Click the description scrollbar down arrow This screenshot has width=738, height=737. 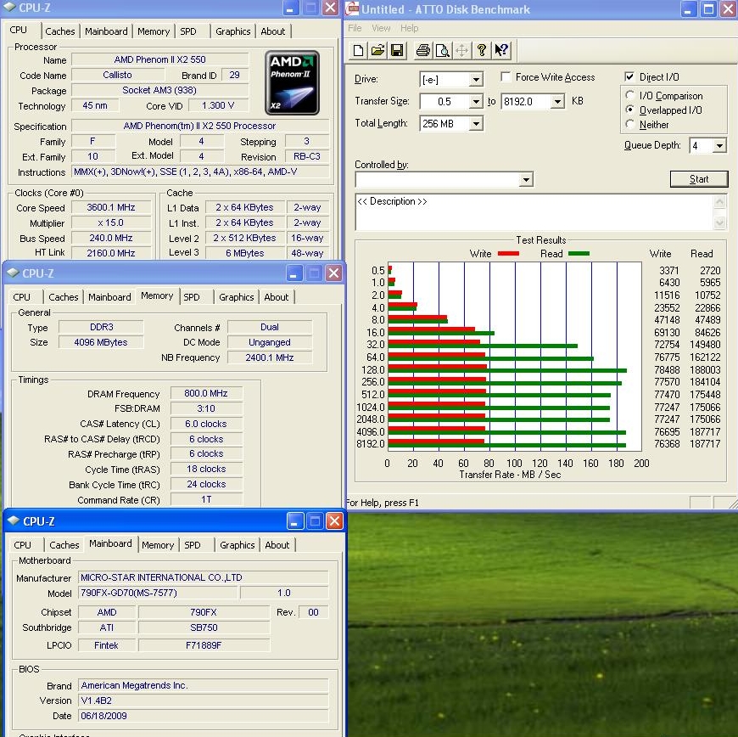click(719, 222)
